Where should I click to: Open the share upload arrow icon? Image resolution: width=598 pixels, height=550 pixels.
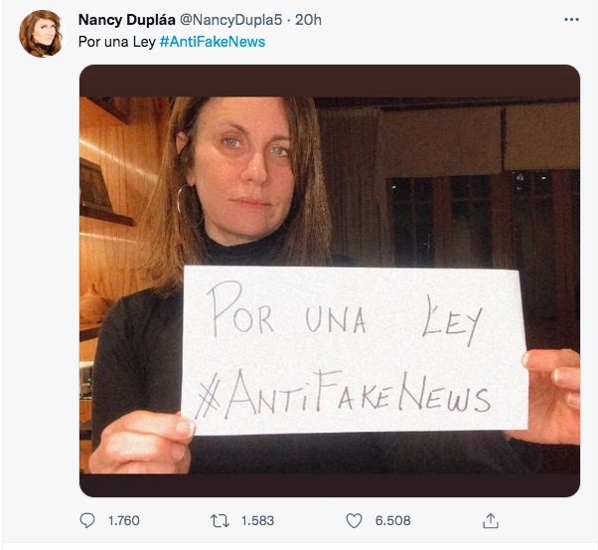(x=491, y=520)
